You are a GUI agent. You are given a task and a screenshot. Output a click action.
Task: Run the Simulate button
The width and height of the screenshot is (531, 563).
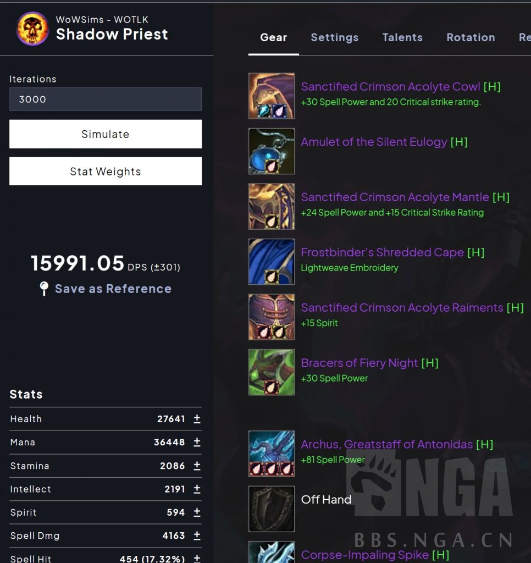point(106,134)
